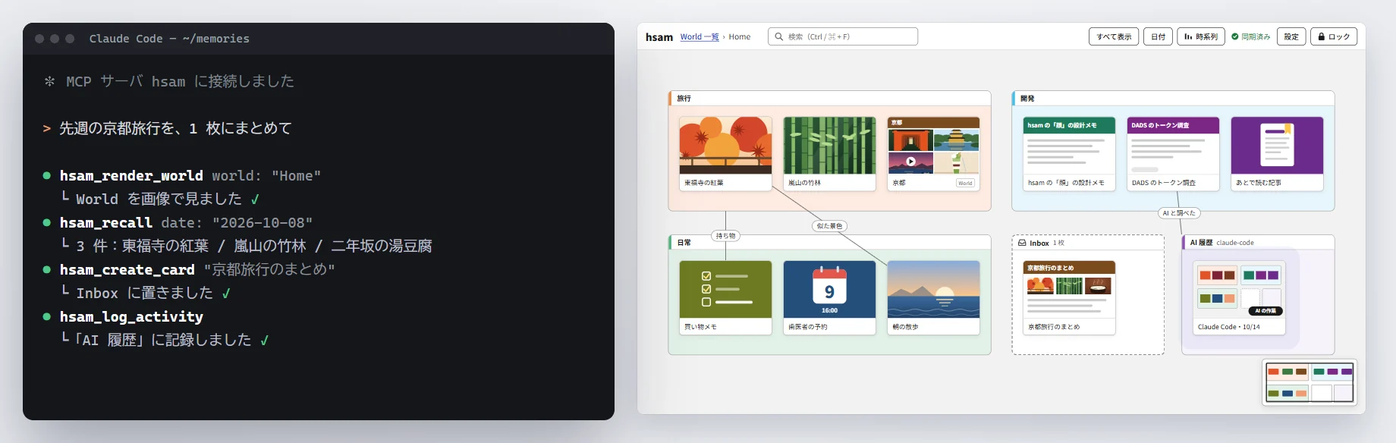Select the 日常 group header
The width and height of the screenshot is (1396, 443).
click(829, 243)
